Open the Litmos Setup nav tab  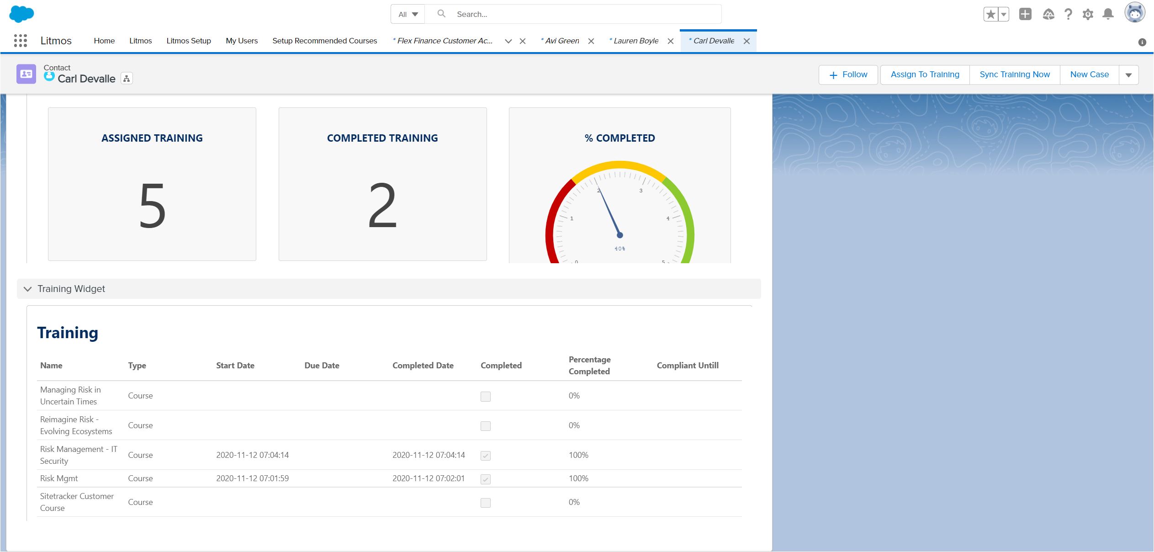coord(188,41)
